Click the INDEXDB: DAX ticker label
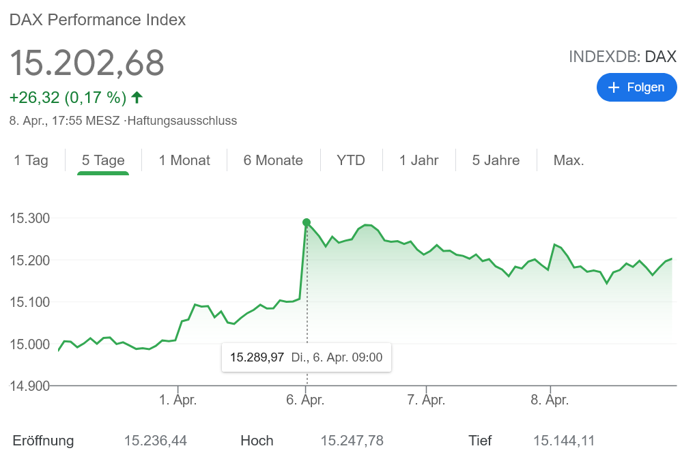The image size is (695, 472). [622, 57]
